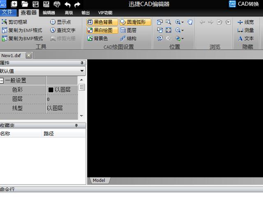The width and height of the screenshot is (263, 199).
Task: Open CAD转换 converter
Action: pyautogui.click(x=244, y=4)
